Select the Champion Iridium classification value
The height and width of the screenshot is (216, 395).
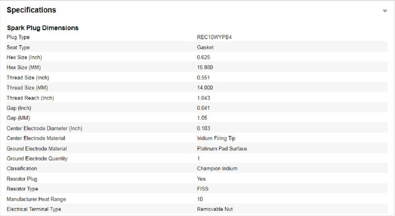pyautogui.click(x=217, y=169)
